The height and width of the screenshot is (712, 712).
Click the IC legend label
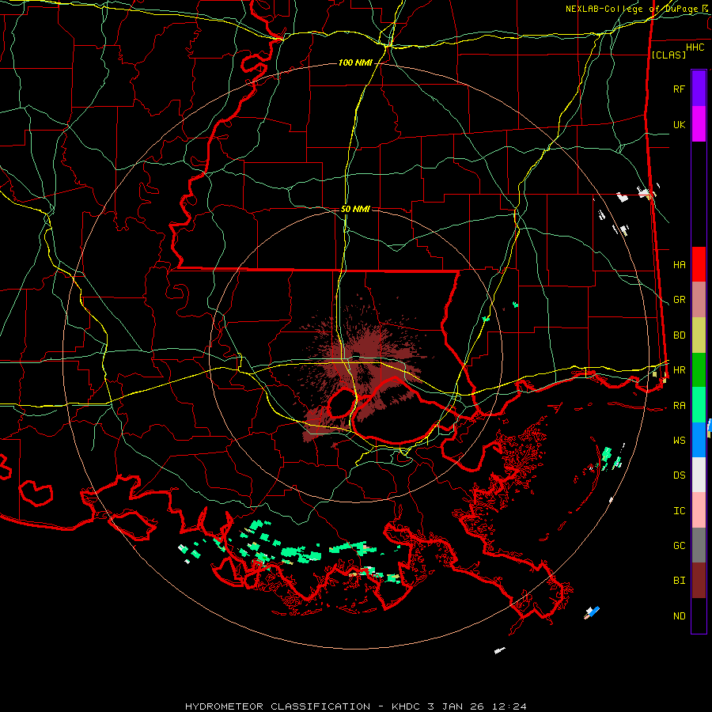[x=679, y=511]
